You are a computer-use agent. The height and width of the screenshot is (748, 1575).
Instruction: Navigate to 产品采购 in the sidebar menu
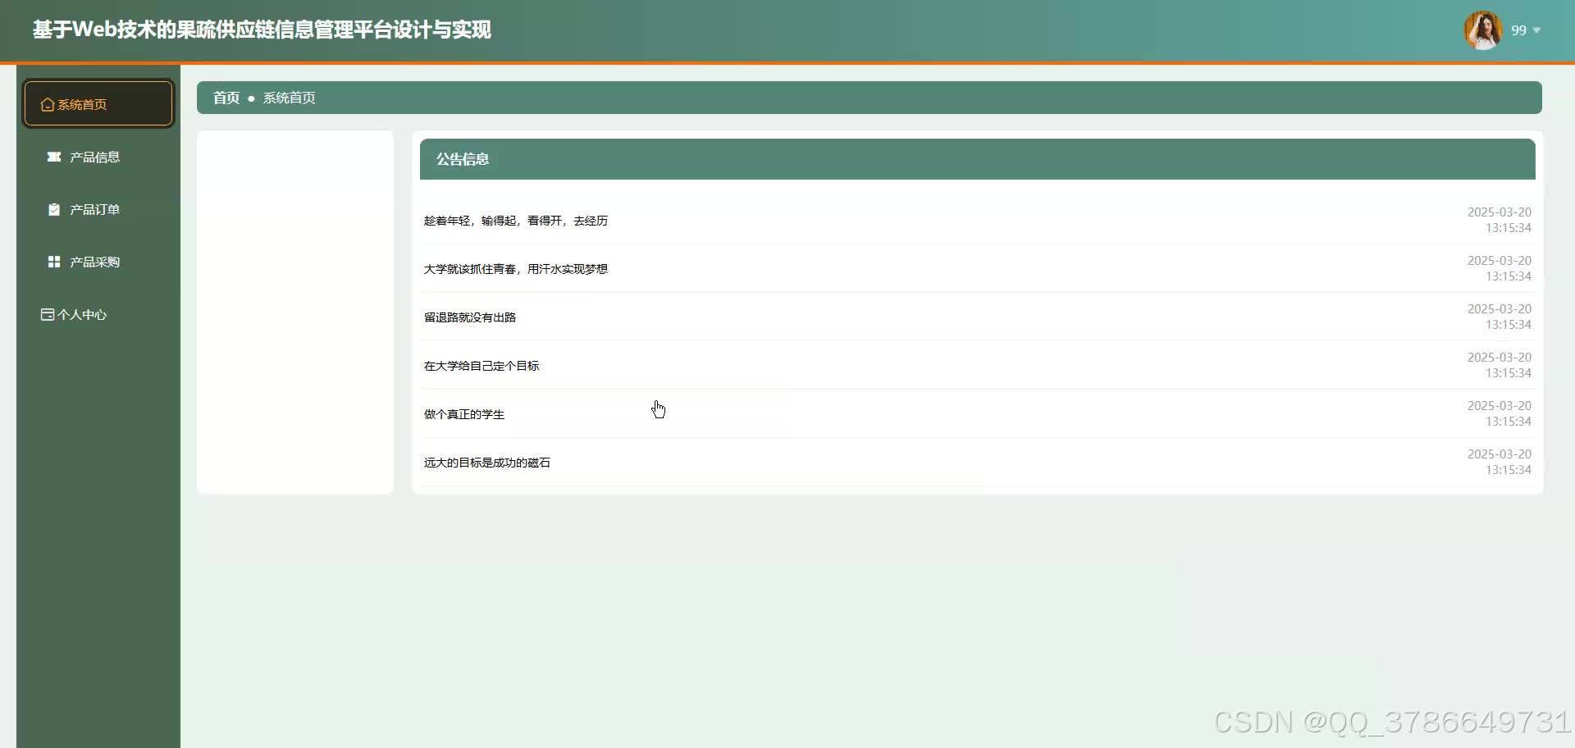click(94, 262)
